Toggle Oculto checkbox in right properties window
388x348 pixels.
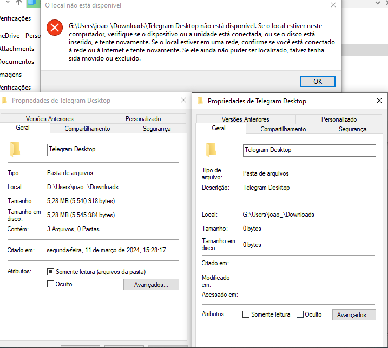pyautogui.click(x=300, y=314)
